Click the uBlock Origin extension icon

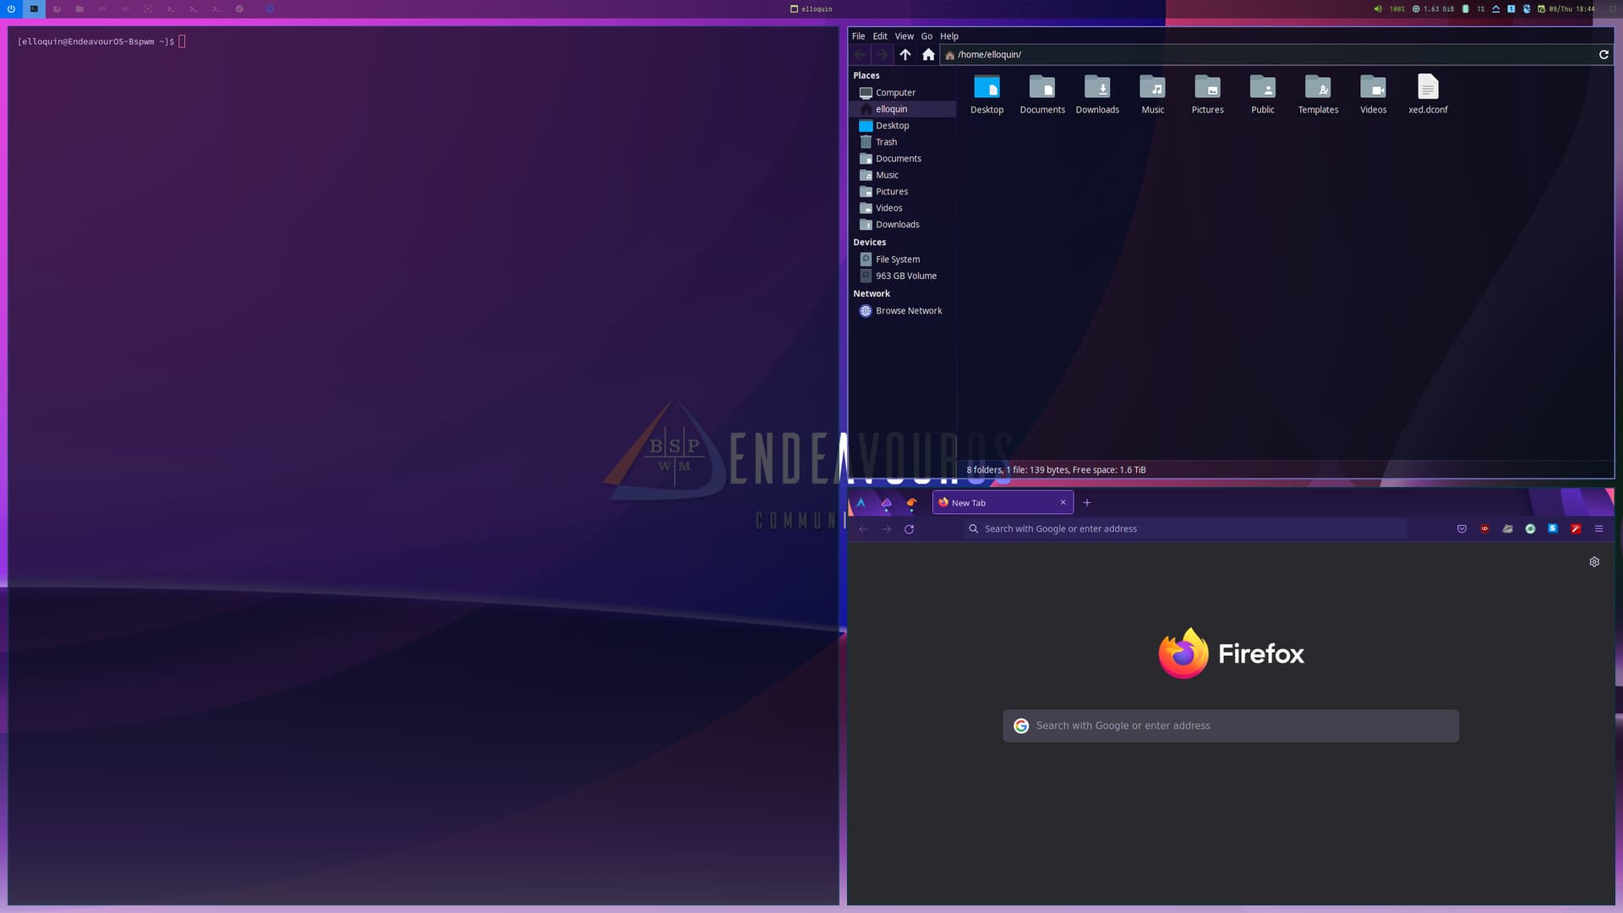pyautogui.click(x=1484, y=528)
